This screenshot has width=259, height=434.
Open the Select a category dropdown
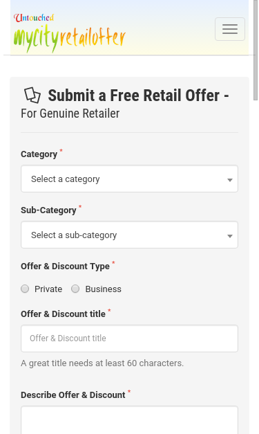point(129,179)
